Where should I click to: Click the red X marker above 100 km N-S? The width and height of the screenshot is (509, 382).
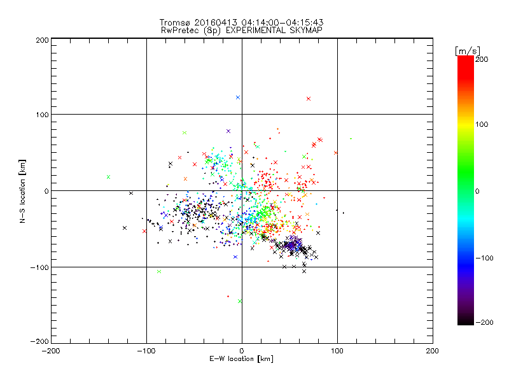click(309, 99)
